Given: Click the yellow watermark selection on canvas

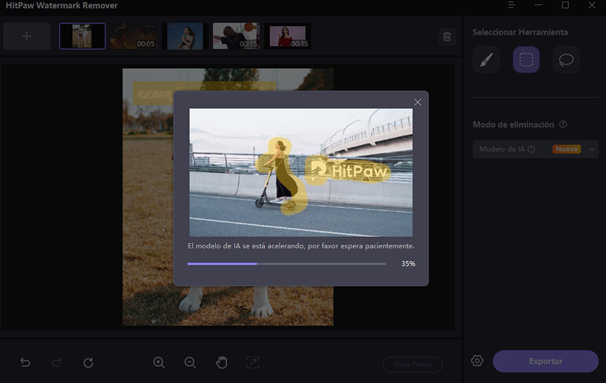Looking at the screenshot, I should 153,93.
